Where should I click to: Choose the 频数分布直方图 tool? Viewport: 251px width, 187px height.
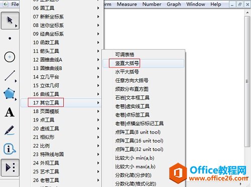tap(144, 89)
